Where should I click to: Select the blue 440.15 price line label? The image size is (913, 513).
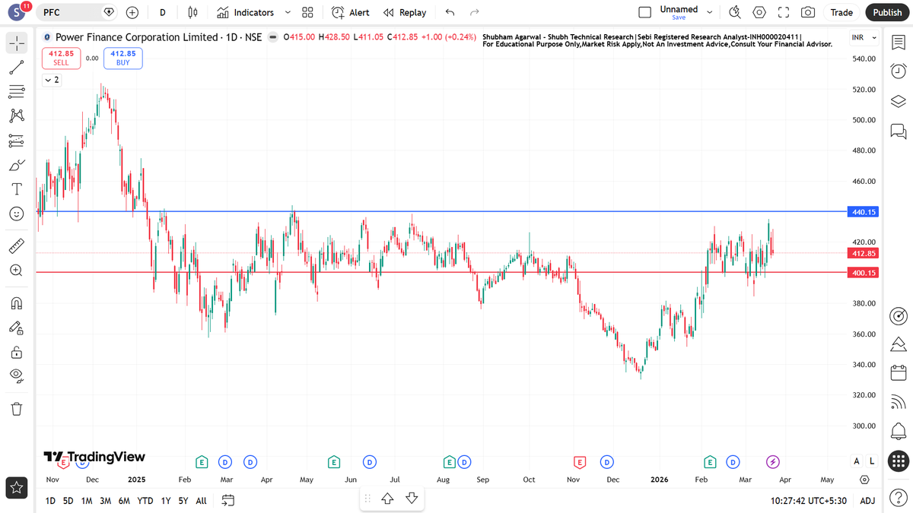click(x=862, y=211)
